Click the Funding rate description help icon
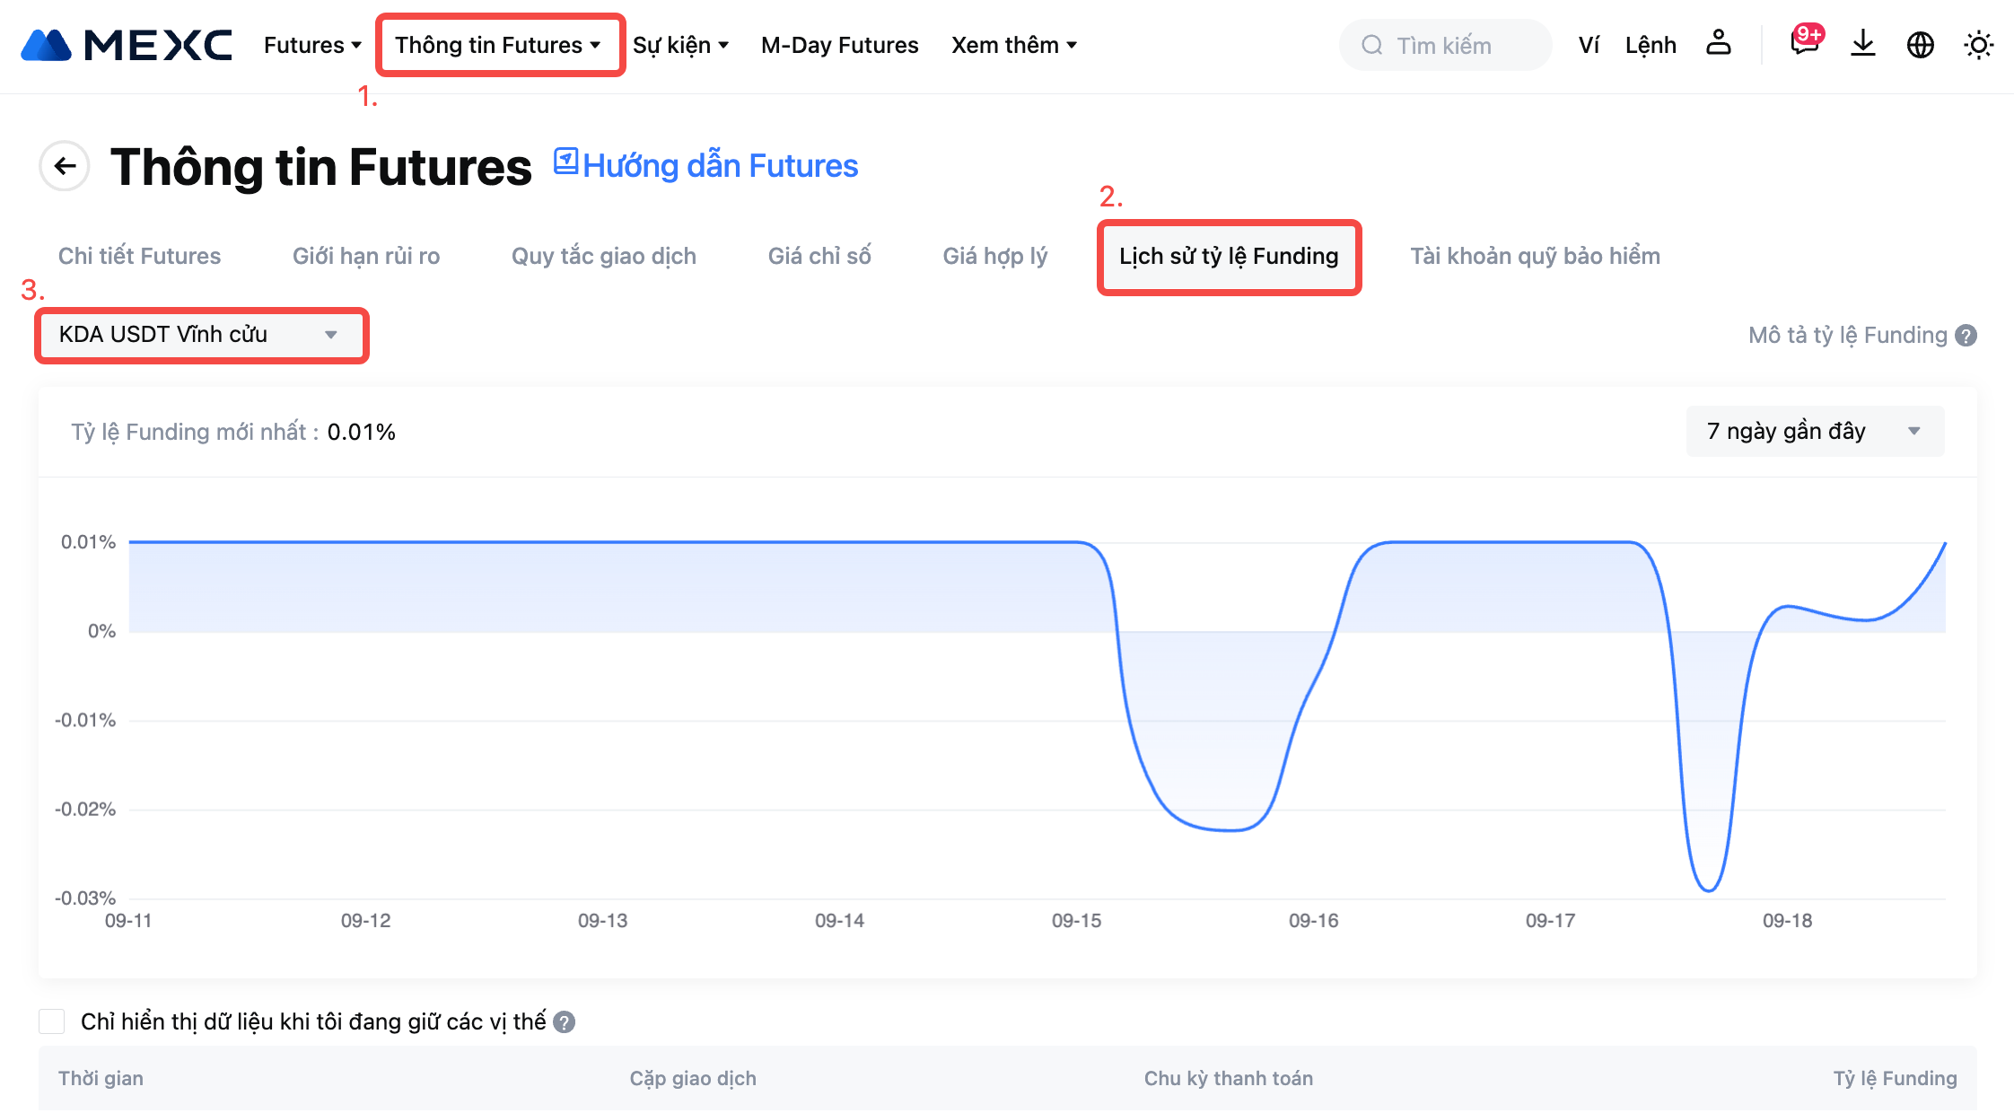This screenshot has width=2014, height=1113. tap(1966, 336)
